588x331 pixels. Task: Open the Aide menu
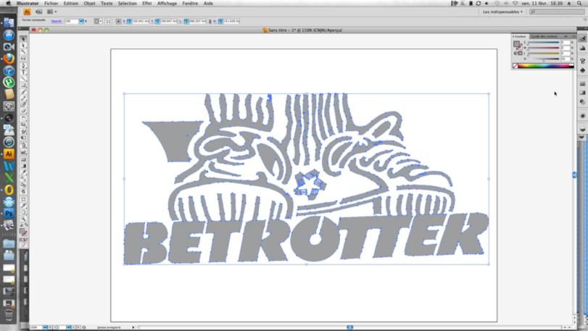click(209, 4)
